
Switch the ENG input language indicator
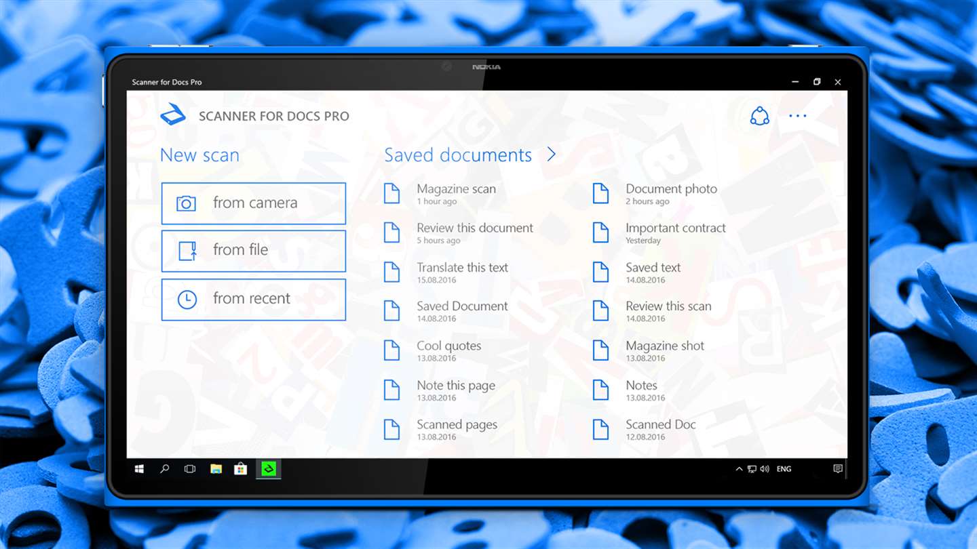tap(784, 469)
